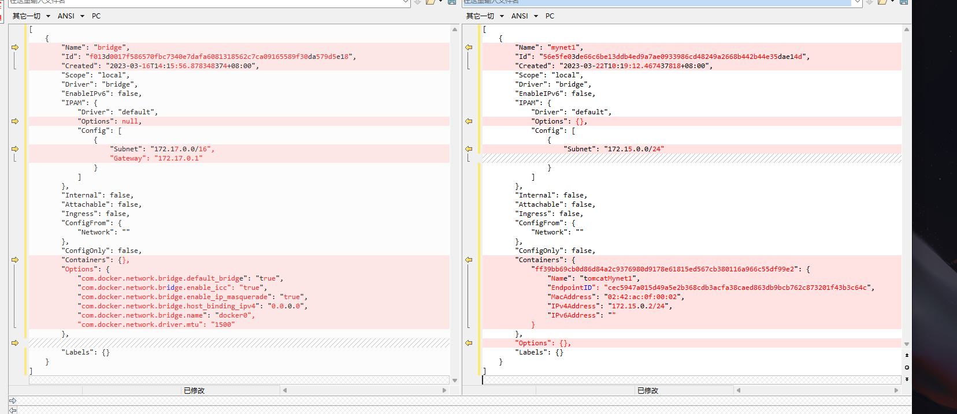
Task: Copy right Subnet 172.15.0.0/24 section to left
Action: click(x=469, y=149)
